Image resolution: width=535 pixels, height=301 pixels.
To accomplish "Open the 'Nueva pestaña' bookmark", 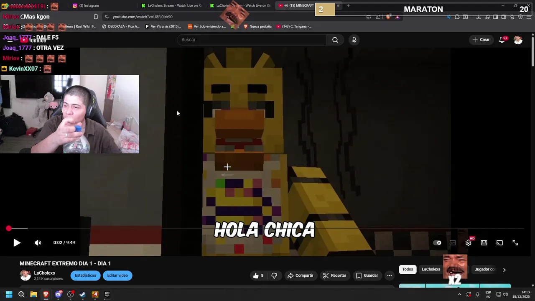I will tap(257, 26).
